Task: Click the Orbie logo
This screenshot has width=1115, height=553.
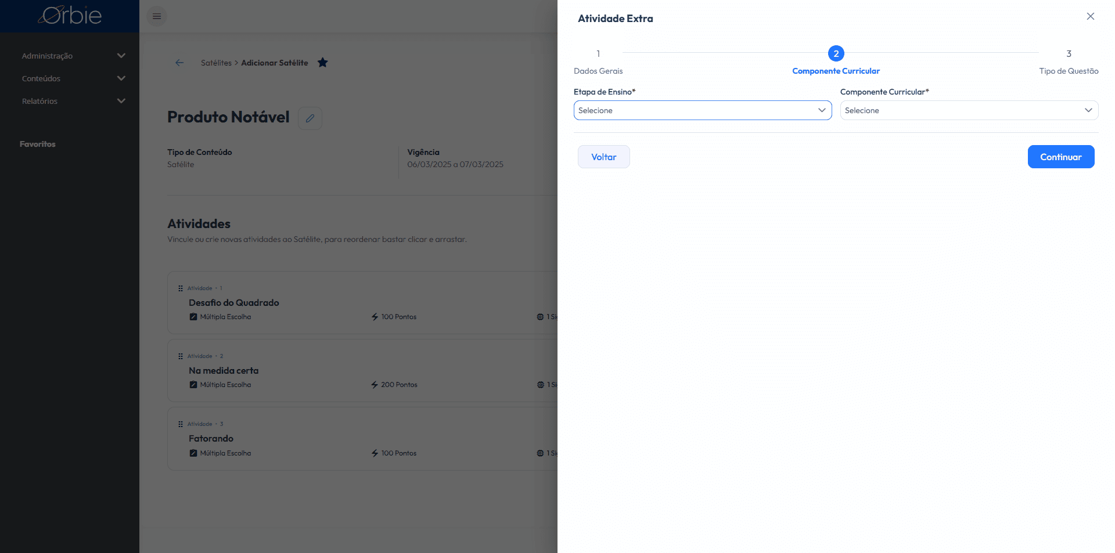Action: 70,16
